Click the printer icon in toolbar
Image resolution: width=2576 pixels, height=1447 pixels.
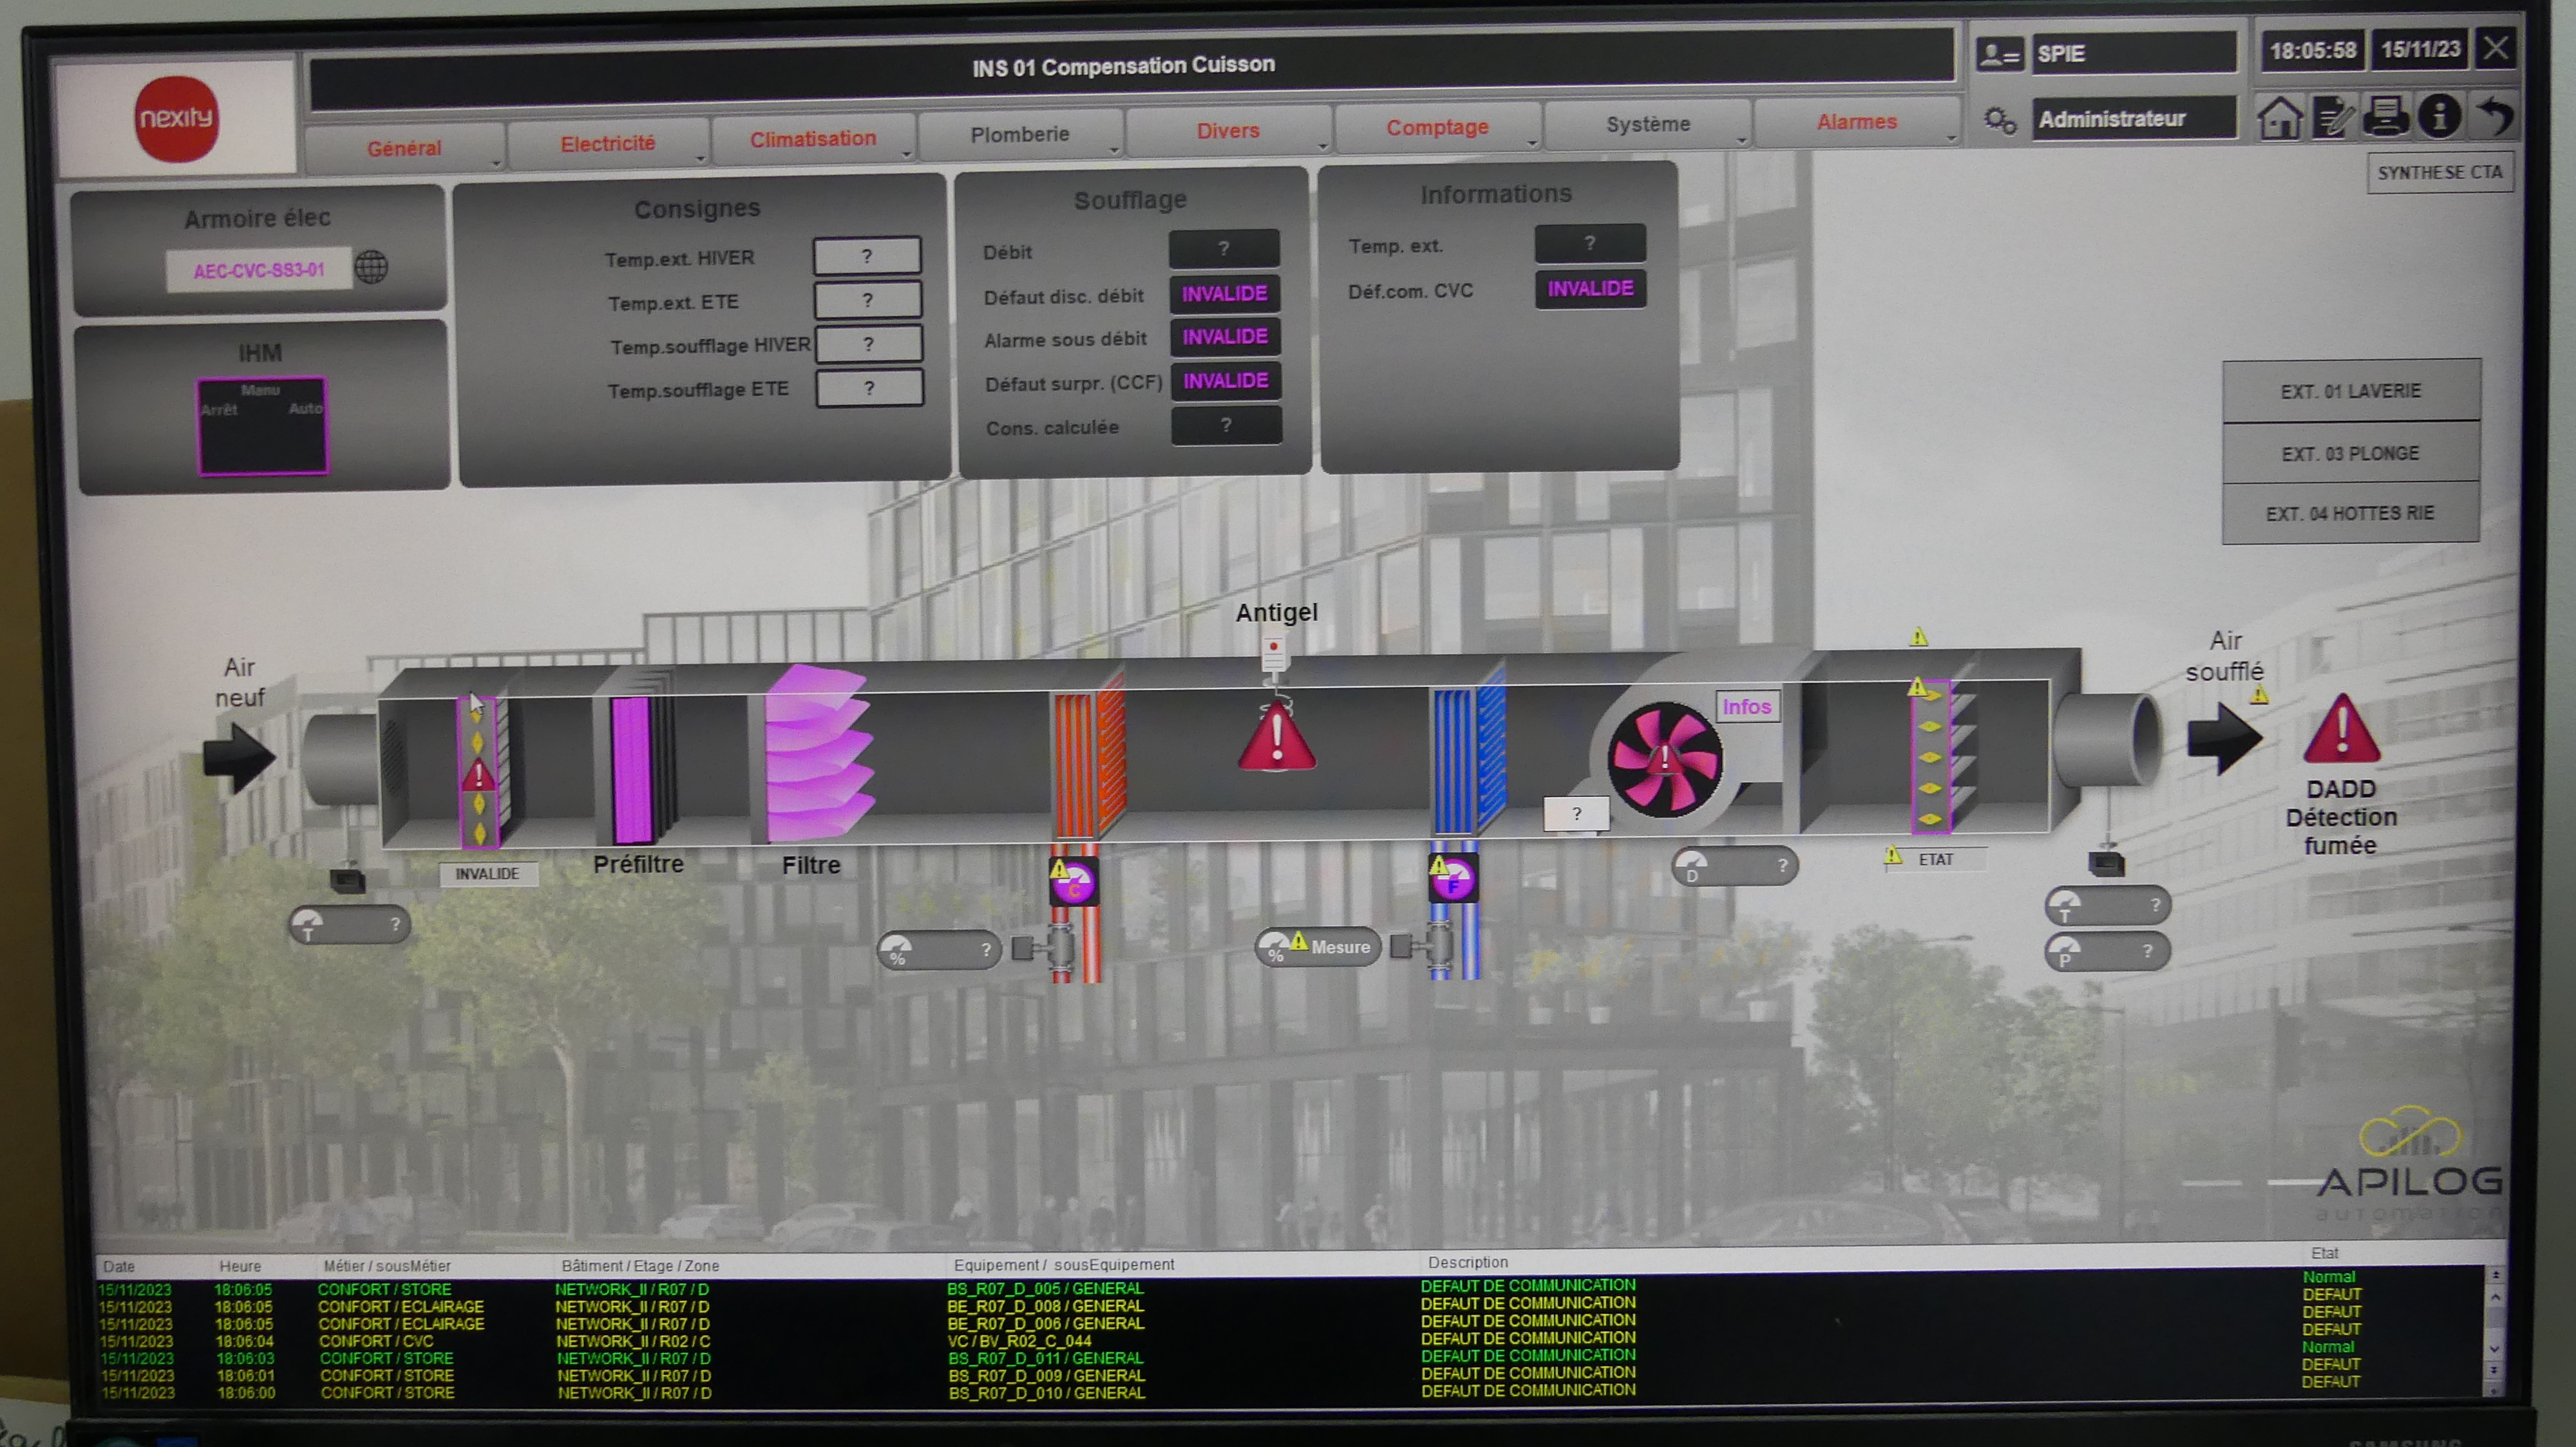click(x=2386, y=117)
